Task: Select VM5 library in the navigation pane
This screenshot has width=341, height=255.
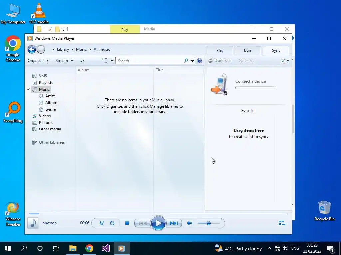Action: pos(40,76)
